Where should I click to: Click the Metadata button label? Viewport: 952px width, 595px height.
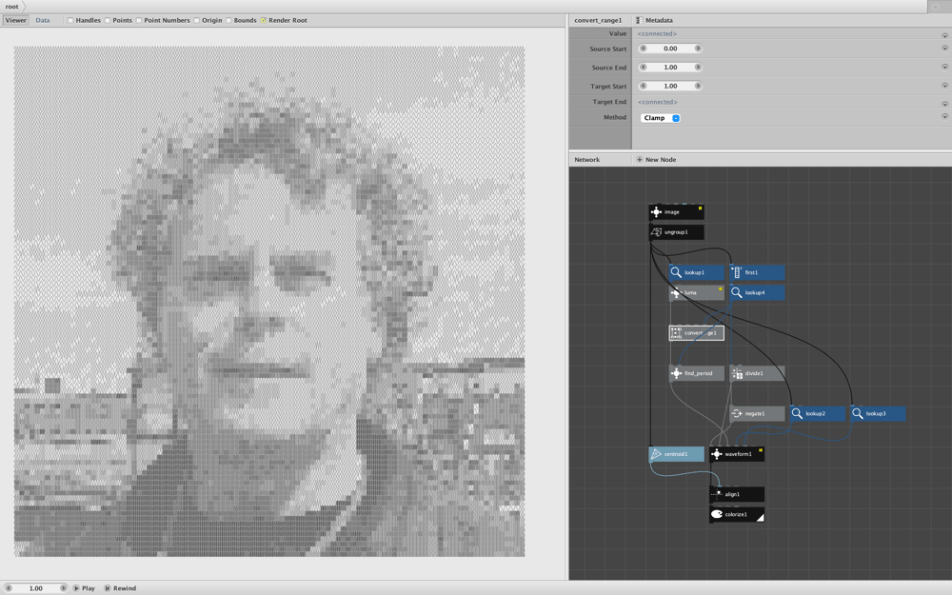(x=659, y=20)
